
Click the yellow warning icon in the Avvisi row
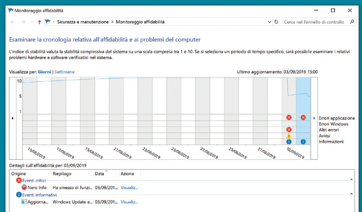coord(289,136)
